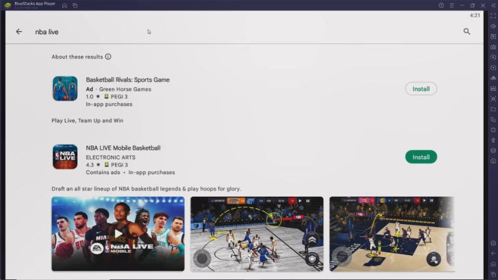
Task: Open BlueStacks settings gear in sidebar
Action: pos(493,243)
